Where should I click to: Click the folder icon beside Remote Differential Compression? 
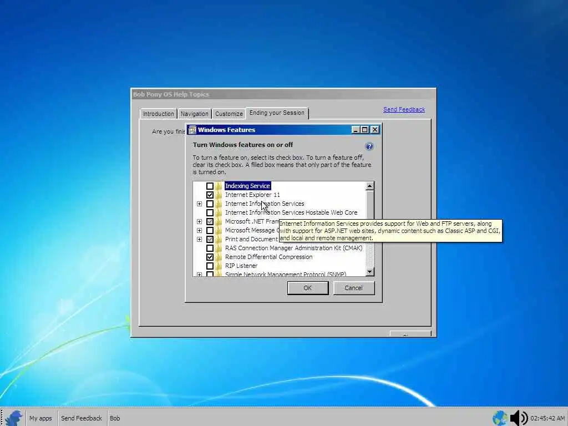219,257
